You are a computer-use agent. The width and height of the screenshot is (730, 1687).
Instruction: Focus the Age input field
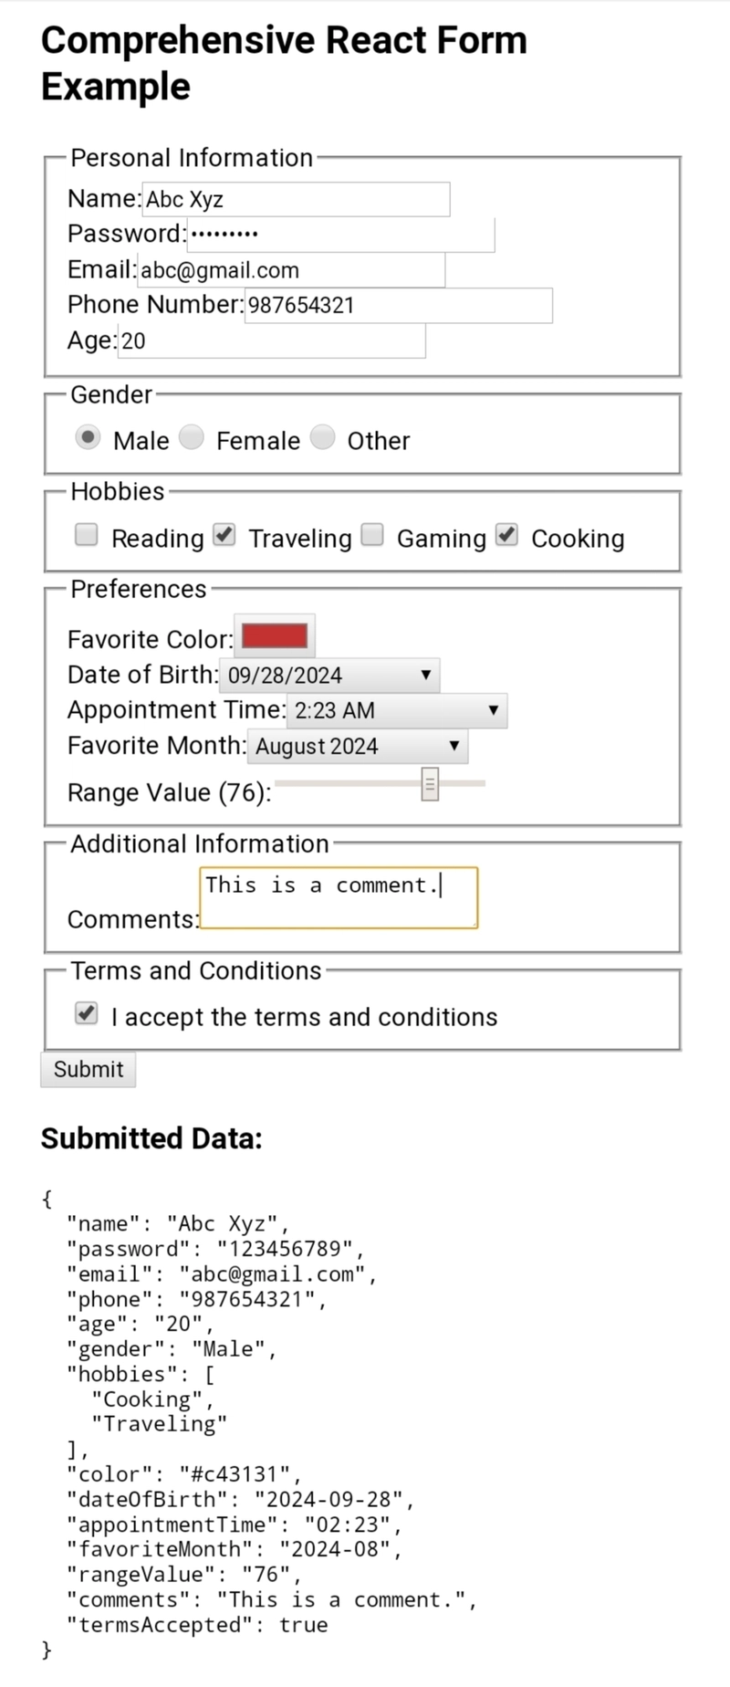click(x=271, y=341)
